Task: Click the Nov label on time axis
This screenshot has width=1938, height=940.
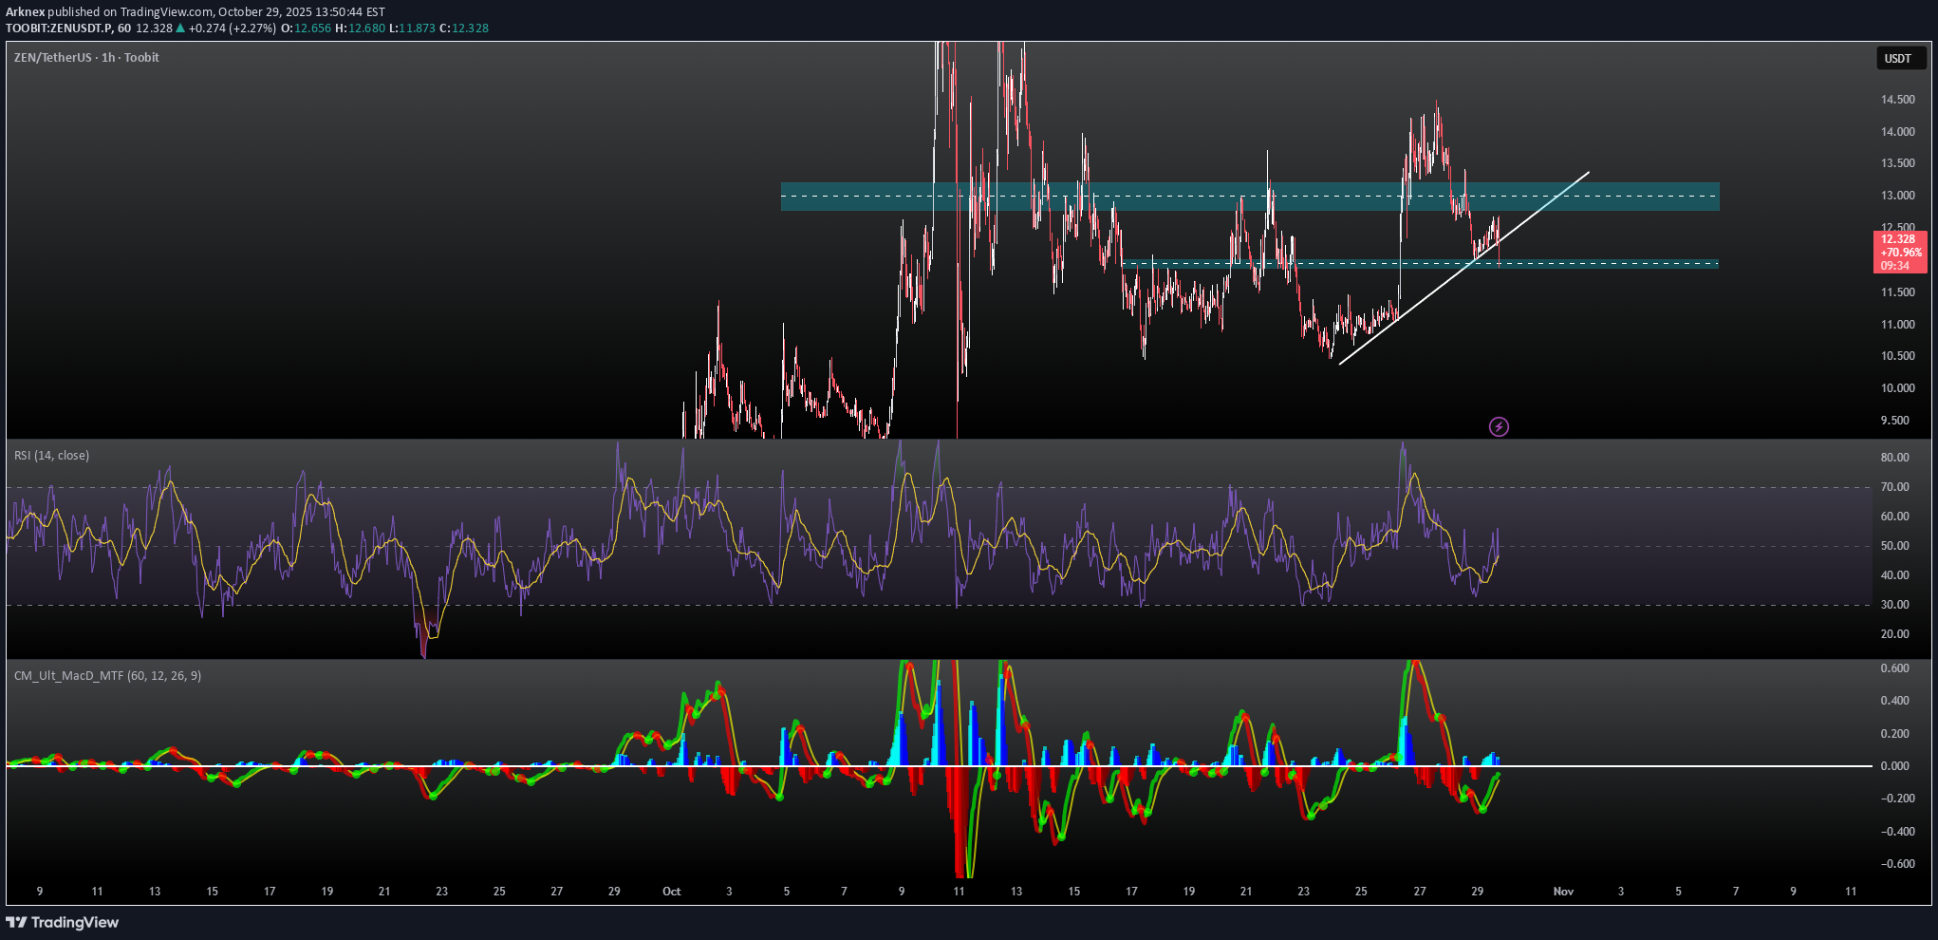Action: tap(1563, 892)
